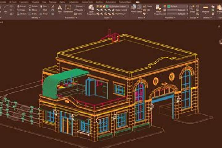Select the Move tool

[x=21, y=6]
